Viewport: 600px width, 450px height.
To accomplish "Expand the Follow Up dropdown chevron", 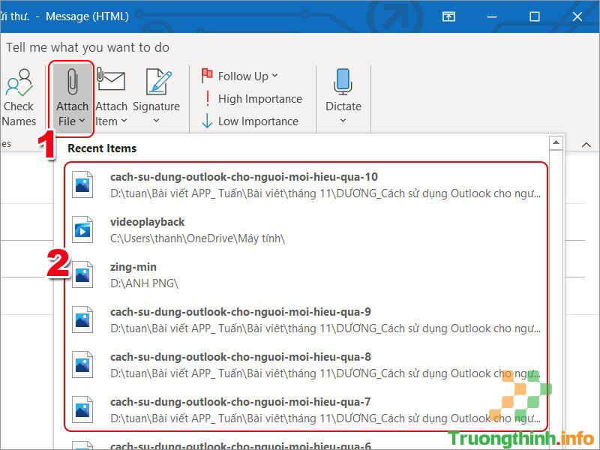I will coord(274,76).
